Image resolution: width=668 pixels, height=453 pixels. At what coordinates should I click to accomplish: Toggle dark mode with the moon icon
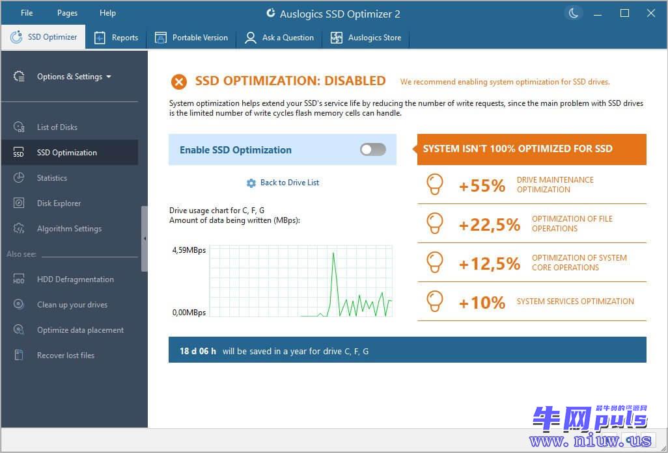(x=574, y=13)
